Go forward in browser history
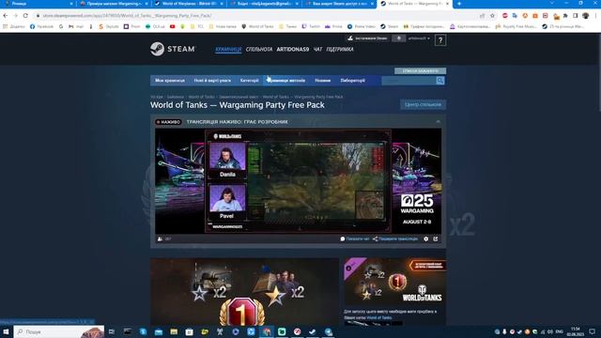Screen dimensions: 601x338 [x=15, y=16]
